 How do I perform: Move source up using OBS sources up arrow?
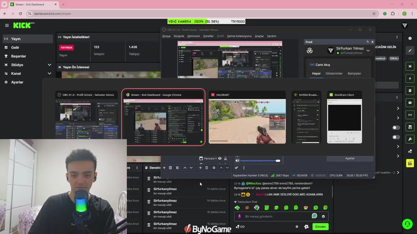pyautogui.click(x=221, y=168)
